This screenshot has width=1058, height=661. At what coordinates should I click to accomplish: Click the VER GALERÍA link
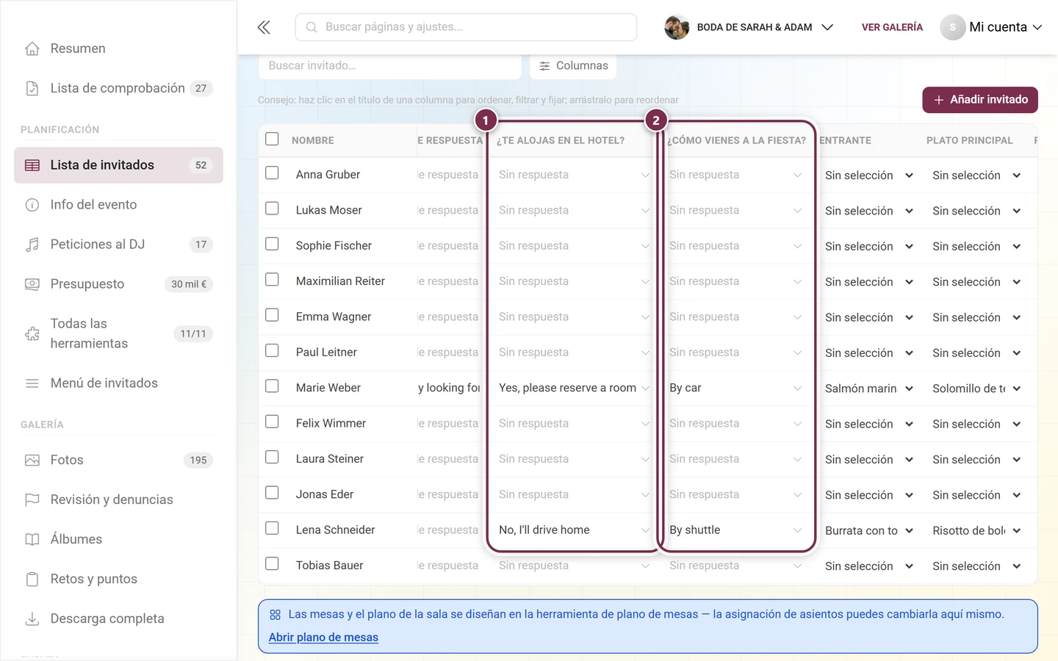point(892,27)
